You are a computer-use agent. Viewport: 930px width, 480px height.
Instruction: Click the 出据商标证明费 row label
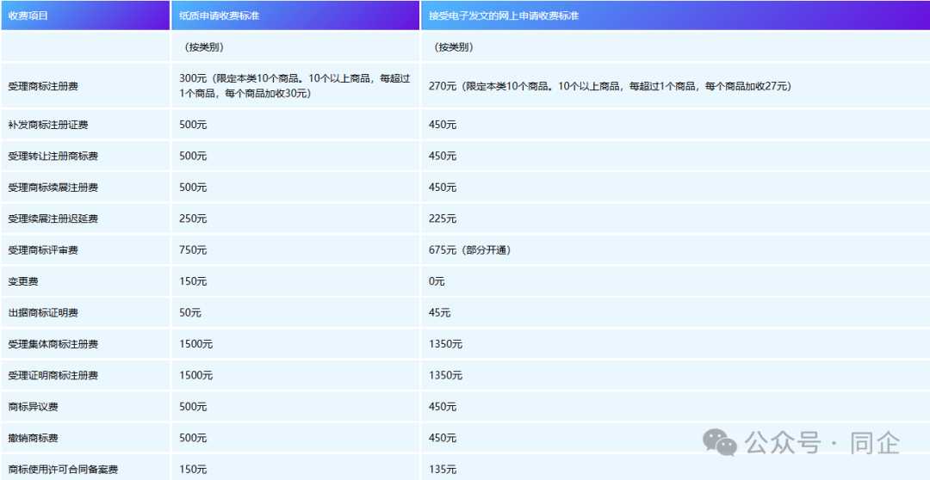pos(43,313)
